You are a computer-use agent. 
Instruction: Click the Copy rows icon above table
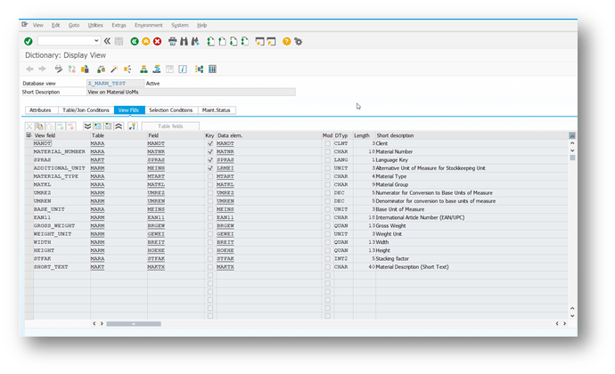(x=40, y=126)
